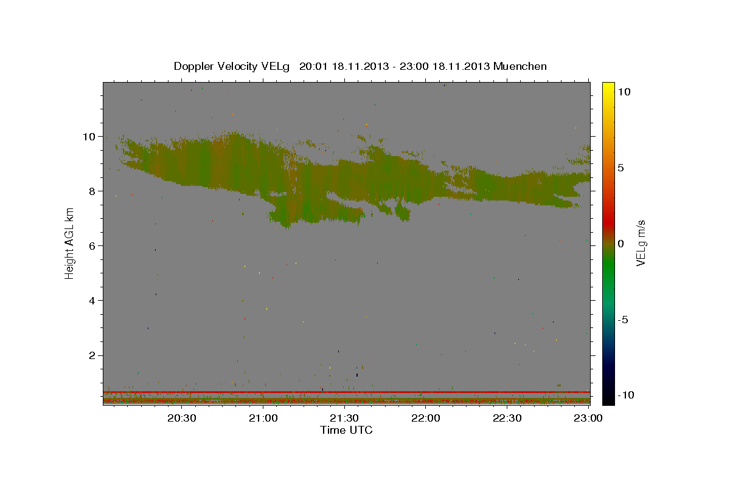Click the colorbar value -5 label
This screenshot has width=730, height=486.
click(x=623, y=320)
